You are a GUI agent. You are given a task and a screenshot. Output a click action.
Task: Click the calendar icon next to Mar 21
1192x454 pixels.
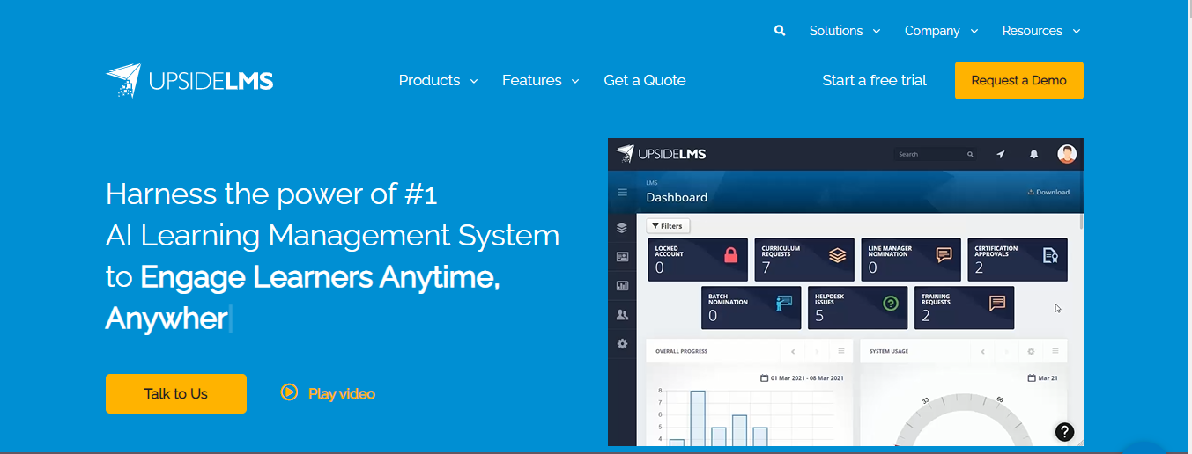coord(1033,378)
